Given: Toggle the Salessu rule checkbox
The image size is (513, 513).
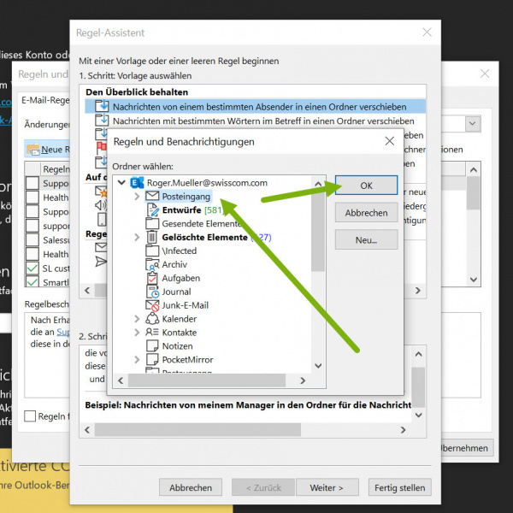Looking at the screenshot, I should pos(32,239).
